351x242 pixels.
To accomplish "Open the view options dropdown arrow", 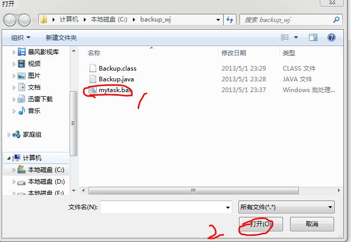I will [296, 37].
